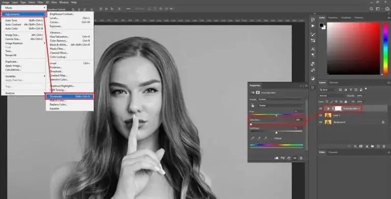Filter layers by pixel layer icon

click(341, 89)
